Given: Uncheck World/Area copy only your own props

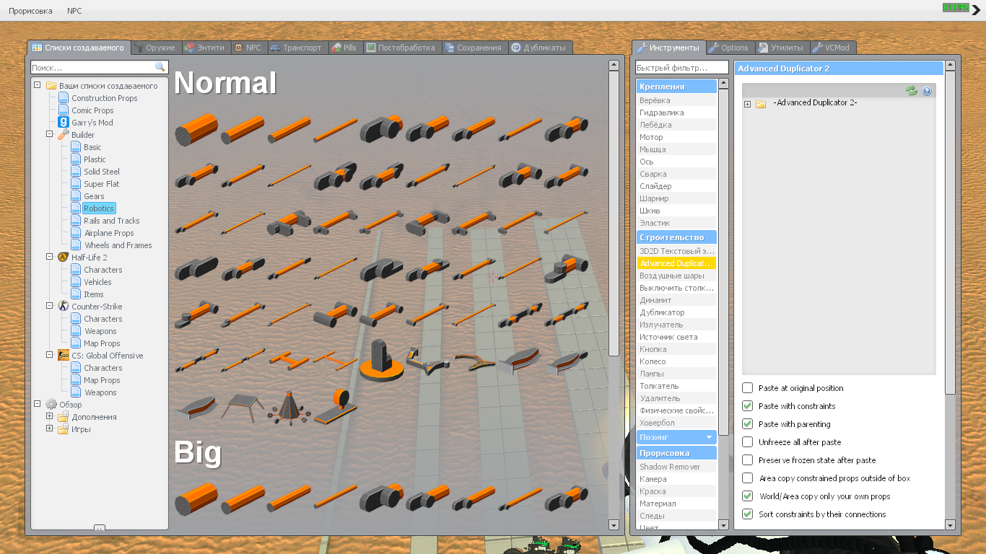Looking at the screenshot, I should click(x=748, y=496).
